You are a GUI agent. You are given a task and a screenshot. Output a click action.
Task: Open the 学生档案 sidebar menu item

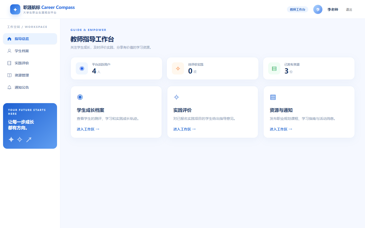pos(30,51)
